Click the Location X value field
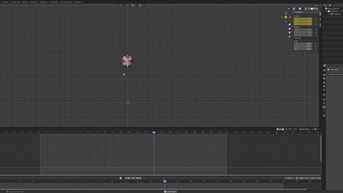Viewport: 343px width, 193px height. [303, 19]
